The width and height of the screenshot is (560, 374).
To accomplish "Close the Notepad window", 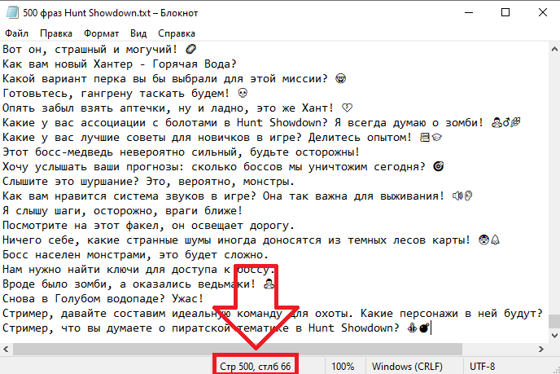I will (x=540, y=13).
